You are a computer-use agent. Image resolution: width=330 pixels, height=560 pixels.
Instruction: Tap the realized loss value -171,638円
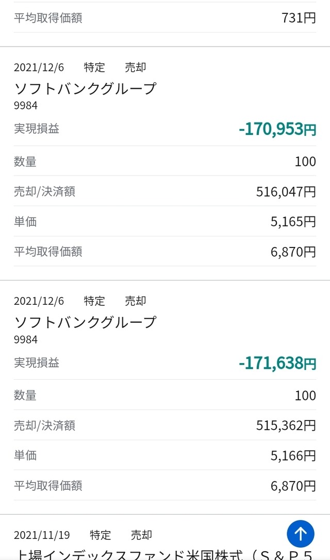click(x=277, y=363)
